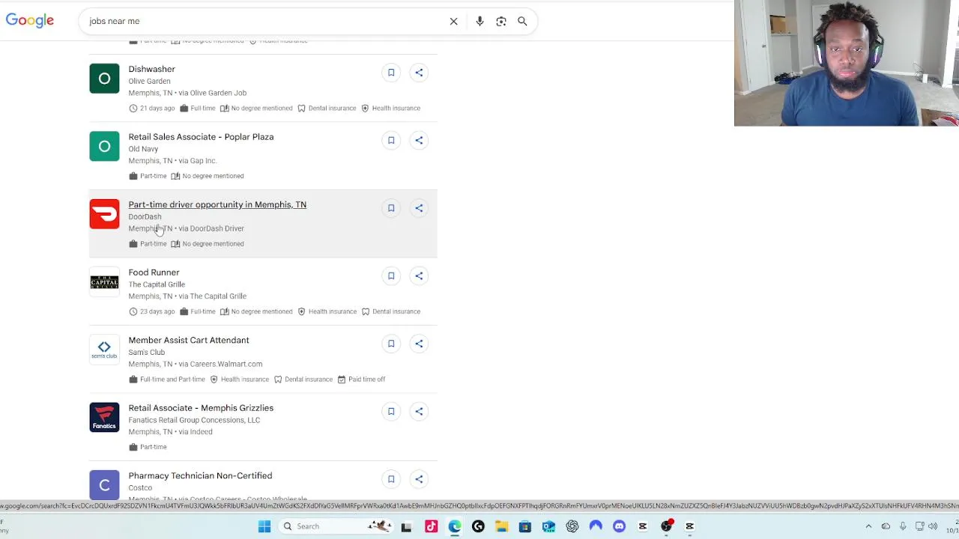The width and height of the screenshot is (959, 539).
Task: Open Retail Sales Associate - Poplar Plaza listing
Action: coord(201,137)
